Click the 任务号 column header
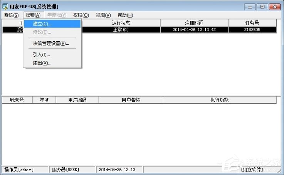The width and height of the screenshot is (284, 175). [252, 23]
